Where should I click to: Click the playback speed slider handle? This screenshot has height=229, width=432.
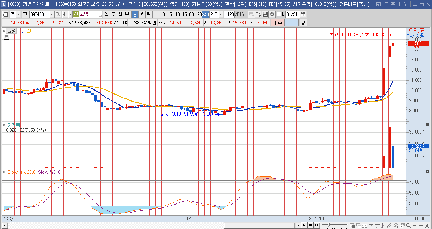tap(329, 225)
